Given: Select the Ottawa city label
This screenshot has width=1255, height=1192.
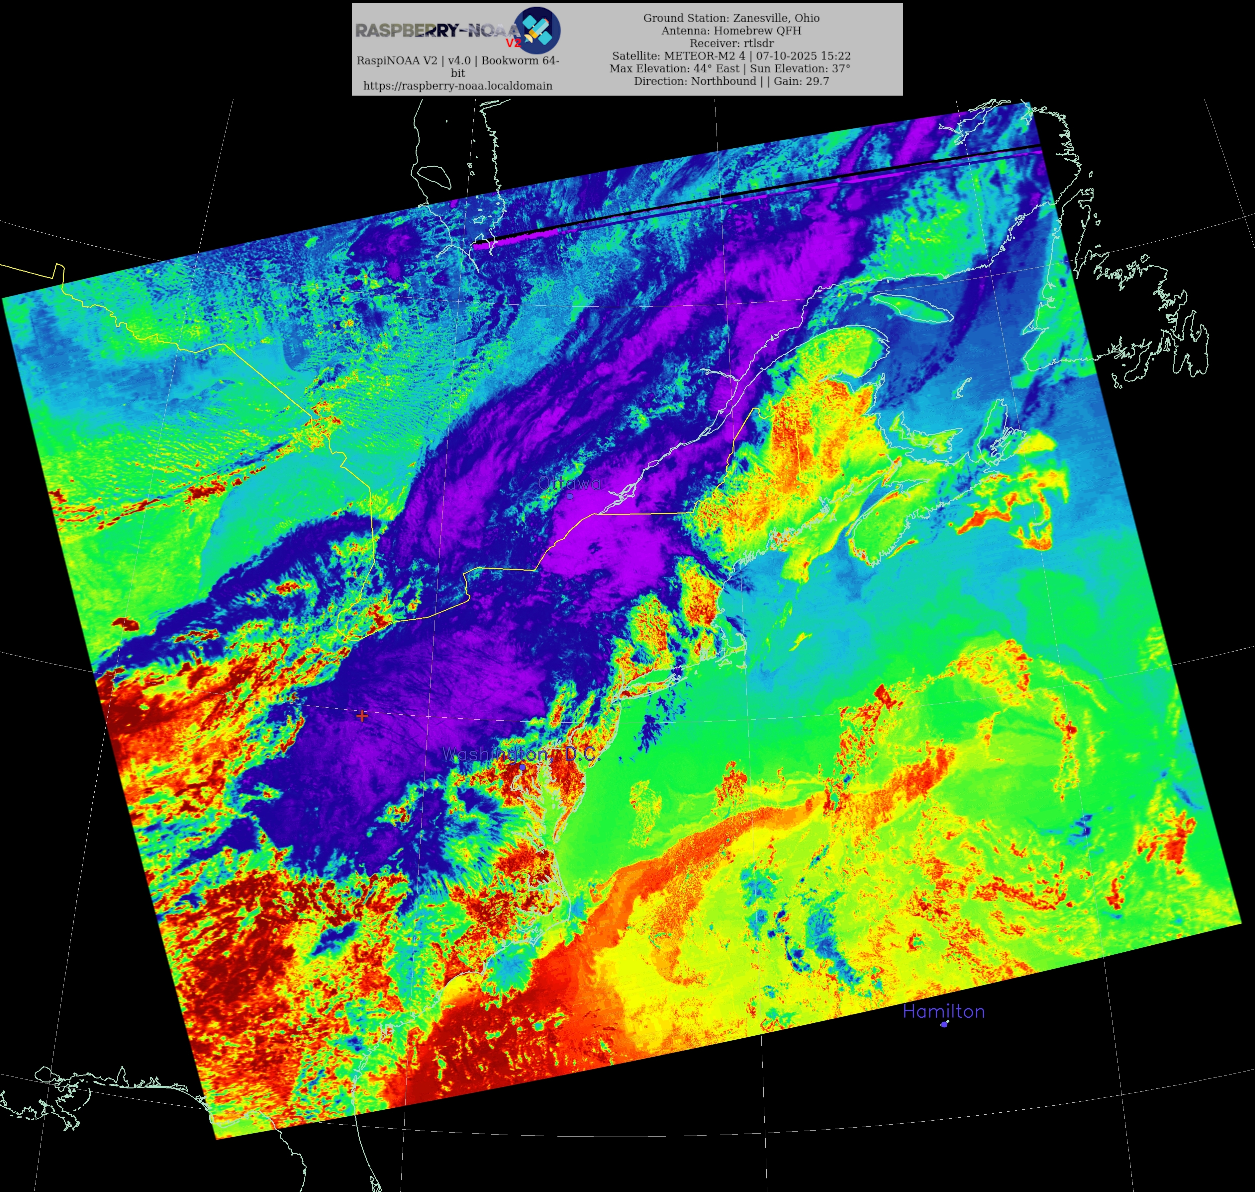Looking at the screenshot, I should click(x=569, y=484).
